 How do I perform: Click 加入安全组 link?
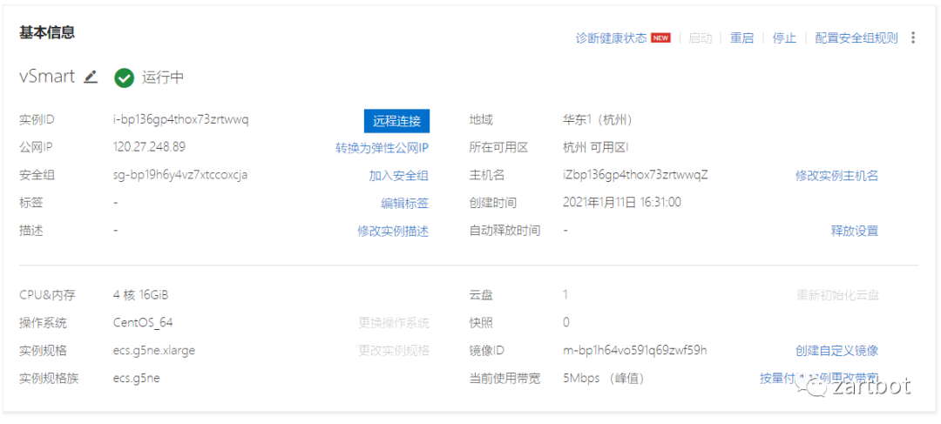398,176
